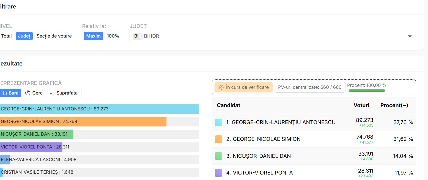Switch to Suprafata treemap view
The height and width of the screenshot is (180, 428).
(63, 93)
